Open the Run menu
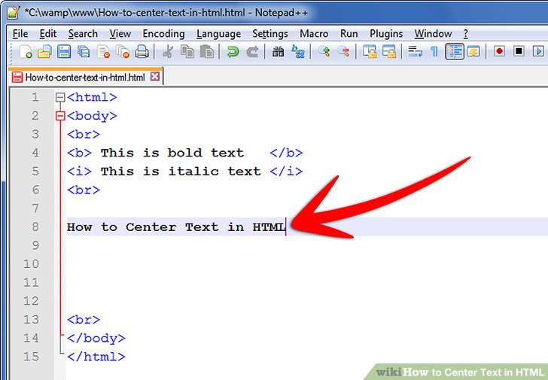This screenshot has width=548, height=380. [349, 34]
